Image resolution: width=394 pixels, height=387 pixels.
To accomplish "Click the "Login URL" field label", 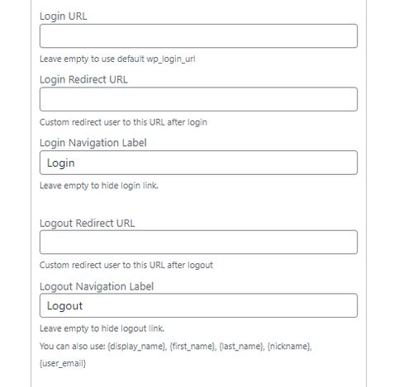I will click(x=64, y=17).
